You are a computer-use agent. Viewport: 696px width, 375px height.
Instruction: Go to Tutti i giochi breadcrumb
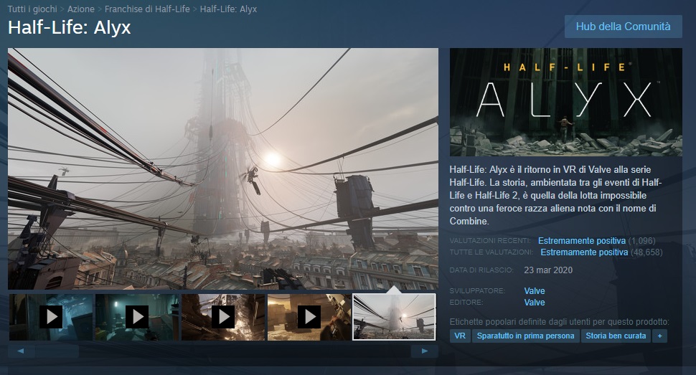(32, 9)
